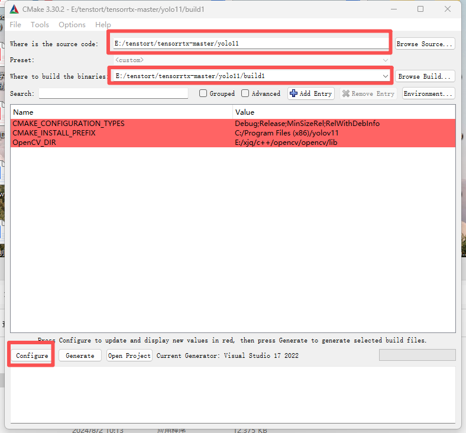Click value E:/xjq/c++/opencv/opencv/lib
This screenshot has height=433, width=466.
click(286, 143)
